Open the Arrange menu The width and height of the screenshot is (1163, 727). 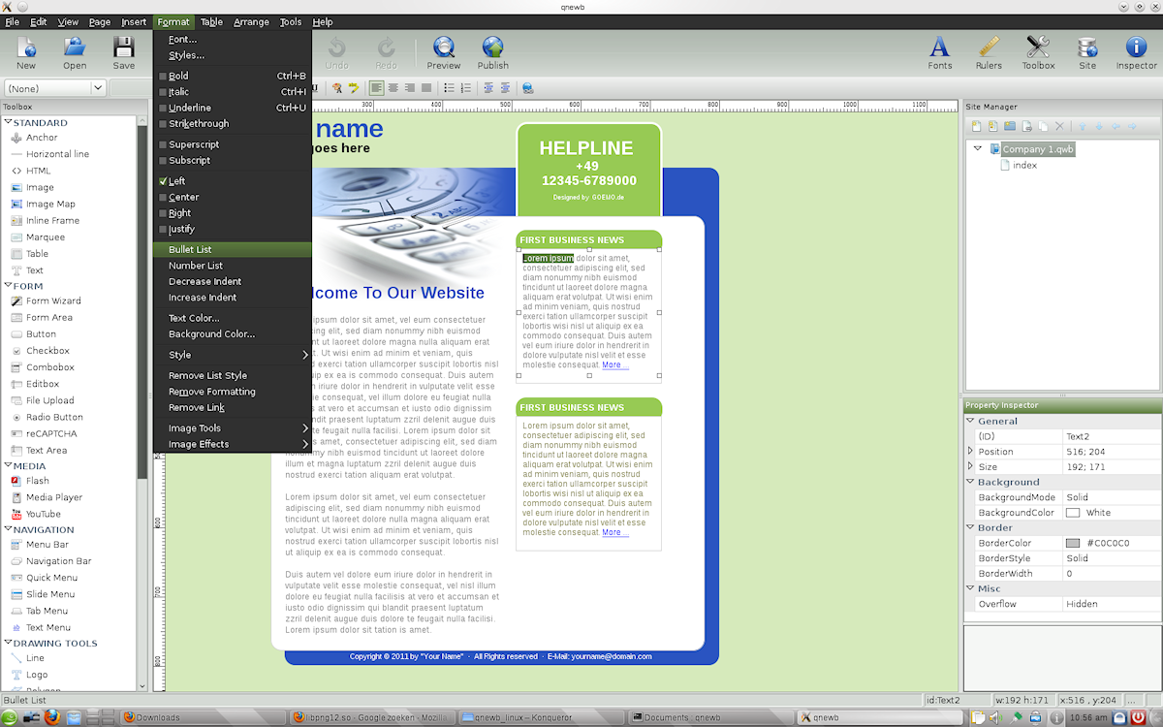(x=251, y=21)
